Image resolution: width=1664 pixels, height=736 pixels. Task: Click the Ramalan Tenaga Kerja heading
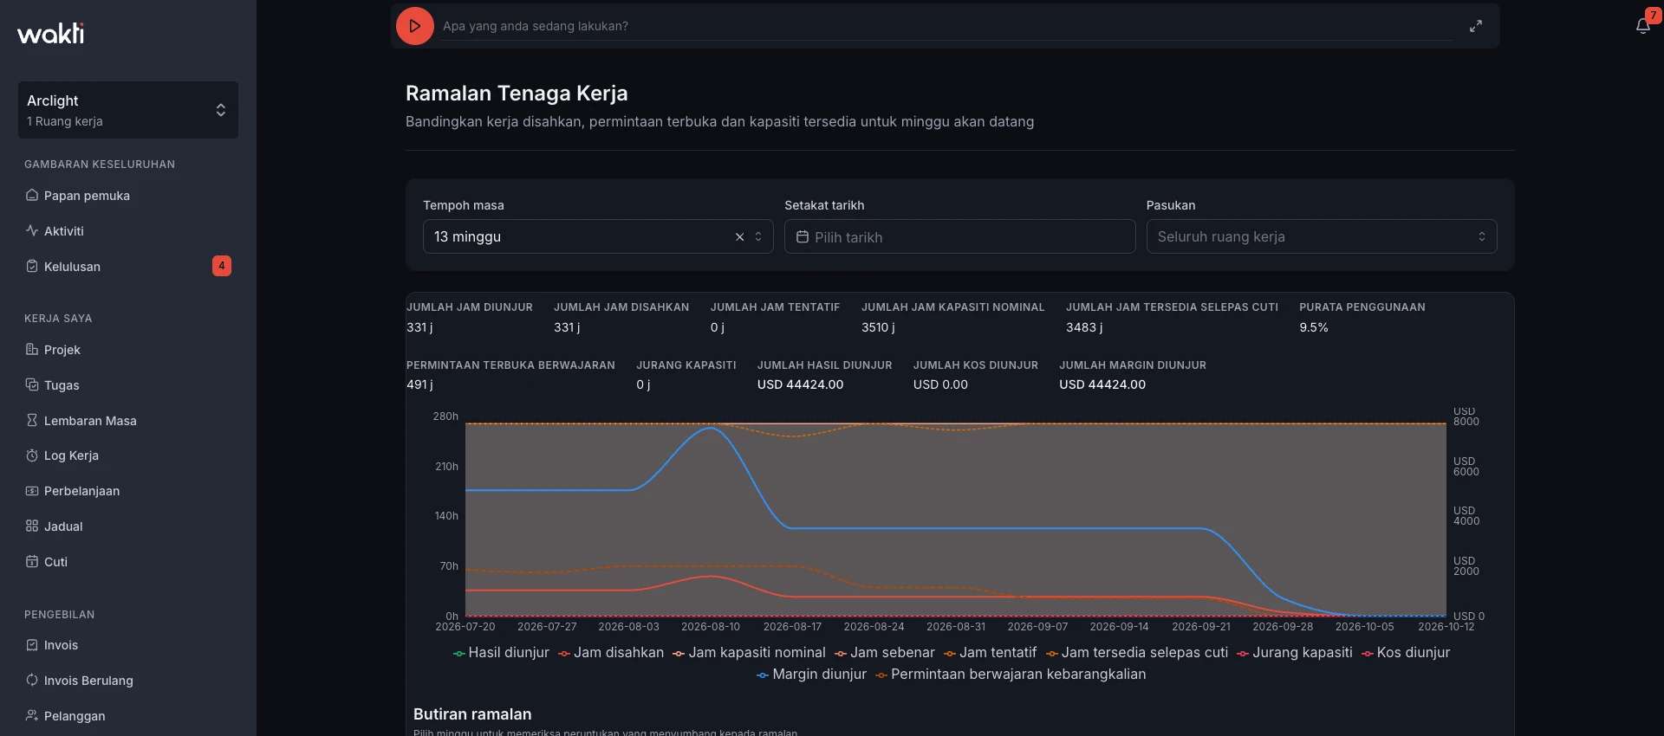tap(517, 94)
